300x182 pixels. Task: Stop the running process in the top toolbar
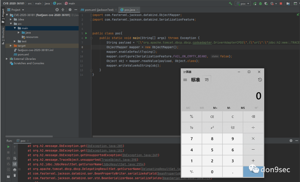coord(281,3)
